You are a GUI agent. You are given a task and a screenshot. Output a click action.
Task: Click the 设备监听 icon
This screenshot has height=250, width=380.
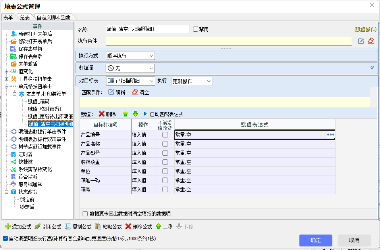[14, 177]
